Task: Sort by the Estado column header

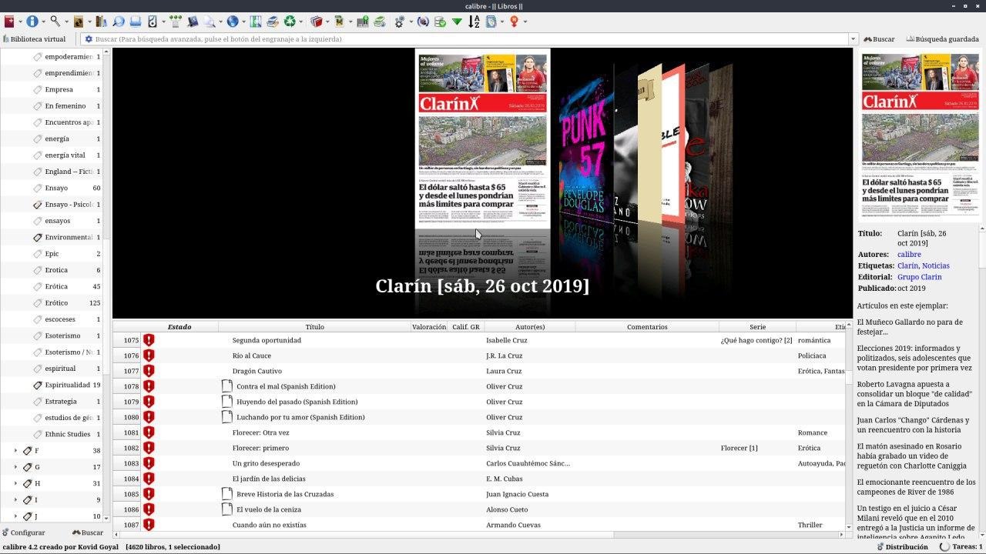Action: pos(179,327)
